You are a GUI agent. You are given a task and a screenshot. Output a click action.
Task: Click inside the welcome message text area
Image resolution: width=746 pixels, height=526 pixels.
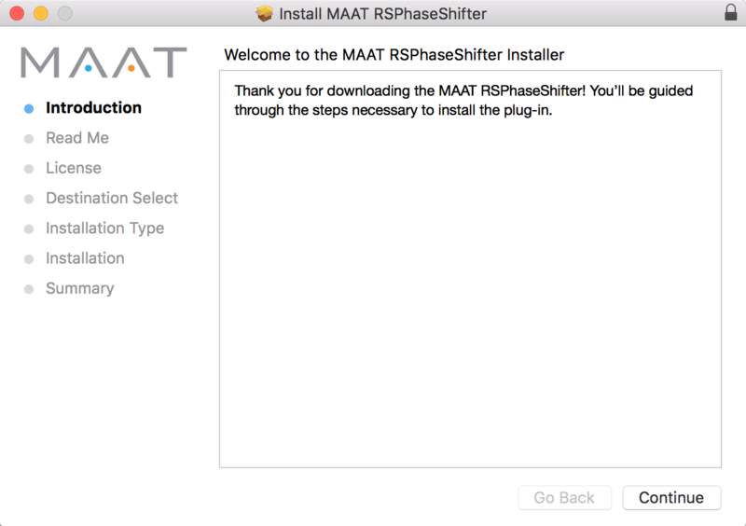(x=470, y=280)
